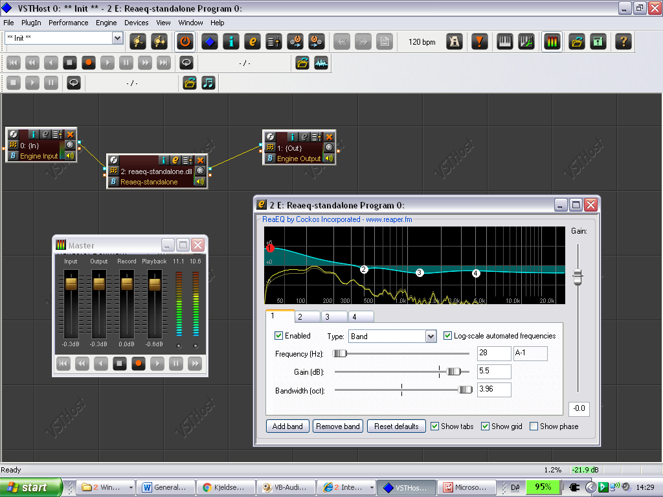Open the band Type dropdown

[431, 337]
